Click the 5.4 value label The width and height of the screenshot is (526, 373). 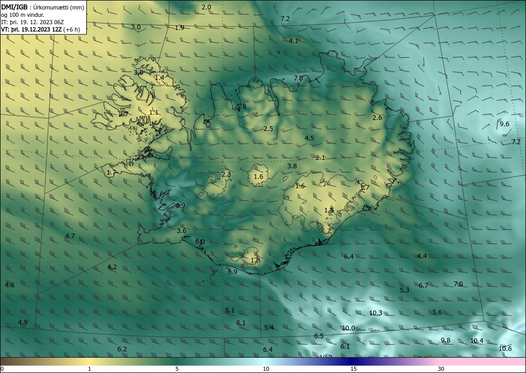point(269,328)
